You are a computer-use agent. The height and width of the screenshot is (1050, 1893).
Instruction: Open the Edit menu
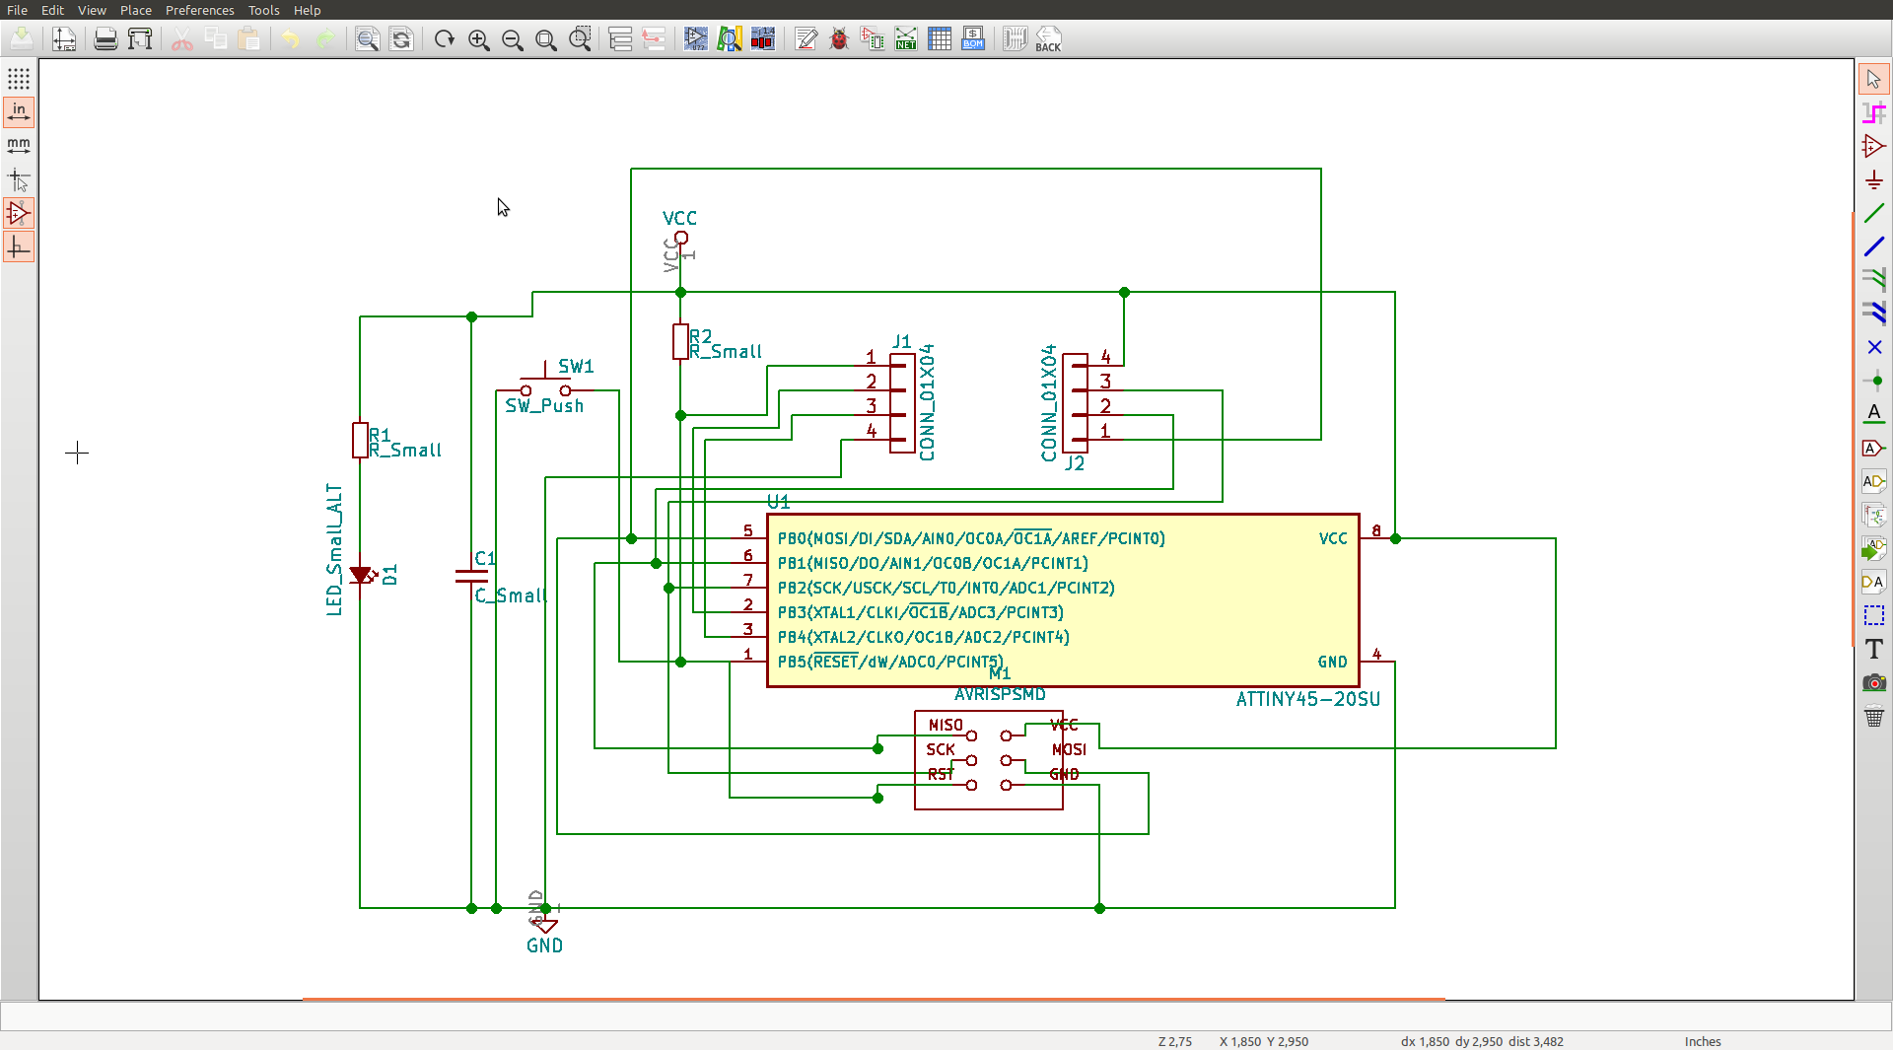click(52, 10)
